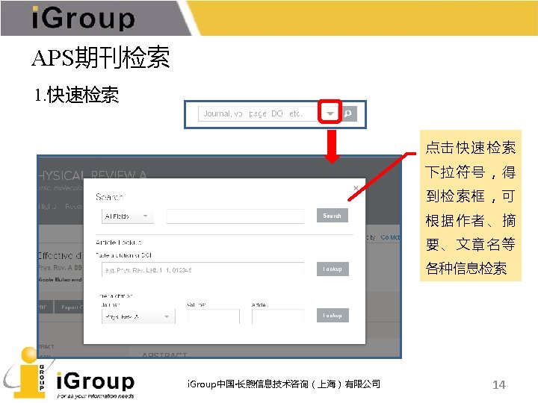Image resolution: width=538 pixels, height=403 pixels.
Task: Click the APS期刊检索 slide title
Action: pyautogui.click(x=101, y=57)
